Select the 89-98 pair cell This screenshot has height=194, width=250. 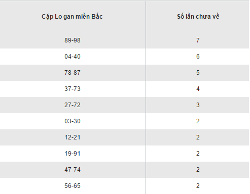point(73,40)
